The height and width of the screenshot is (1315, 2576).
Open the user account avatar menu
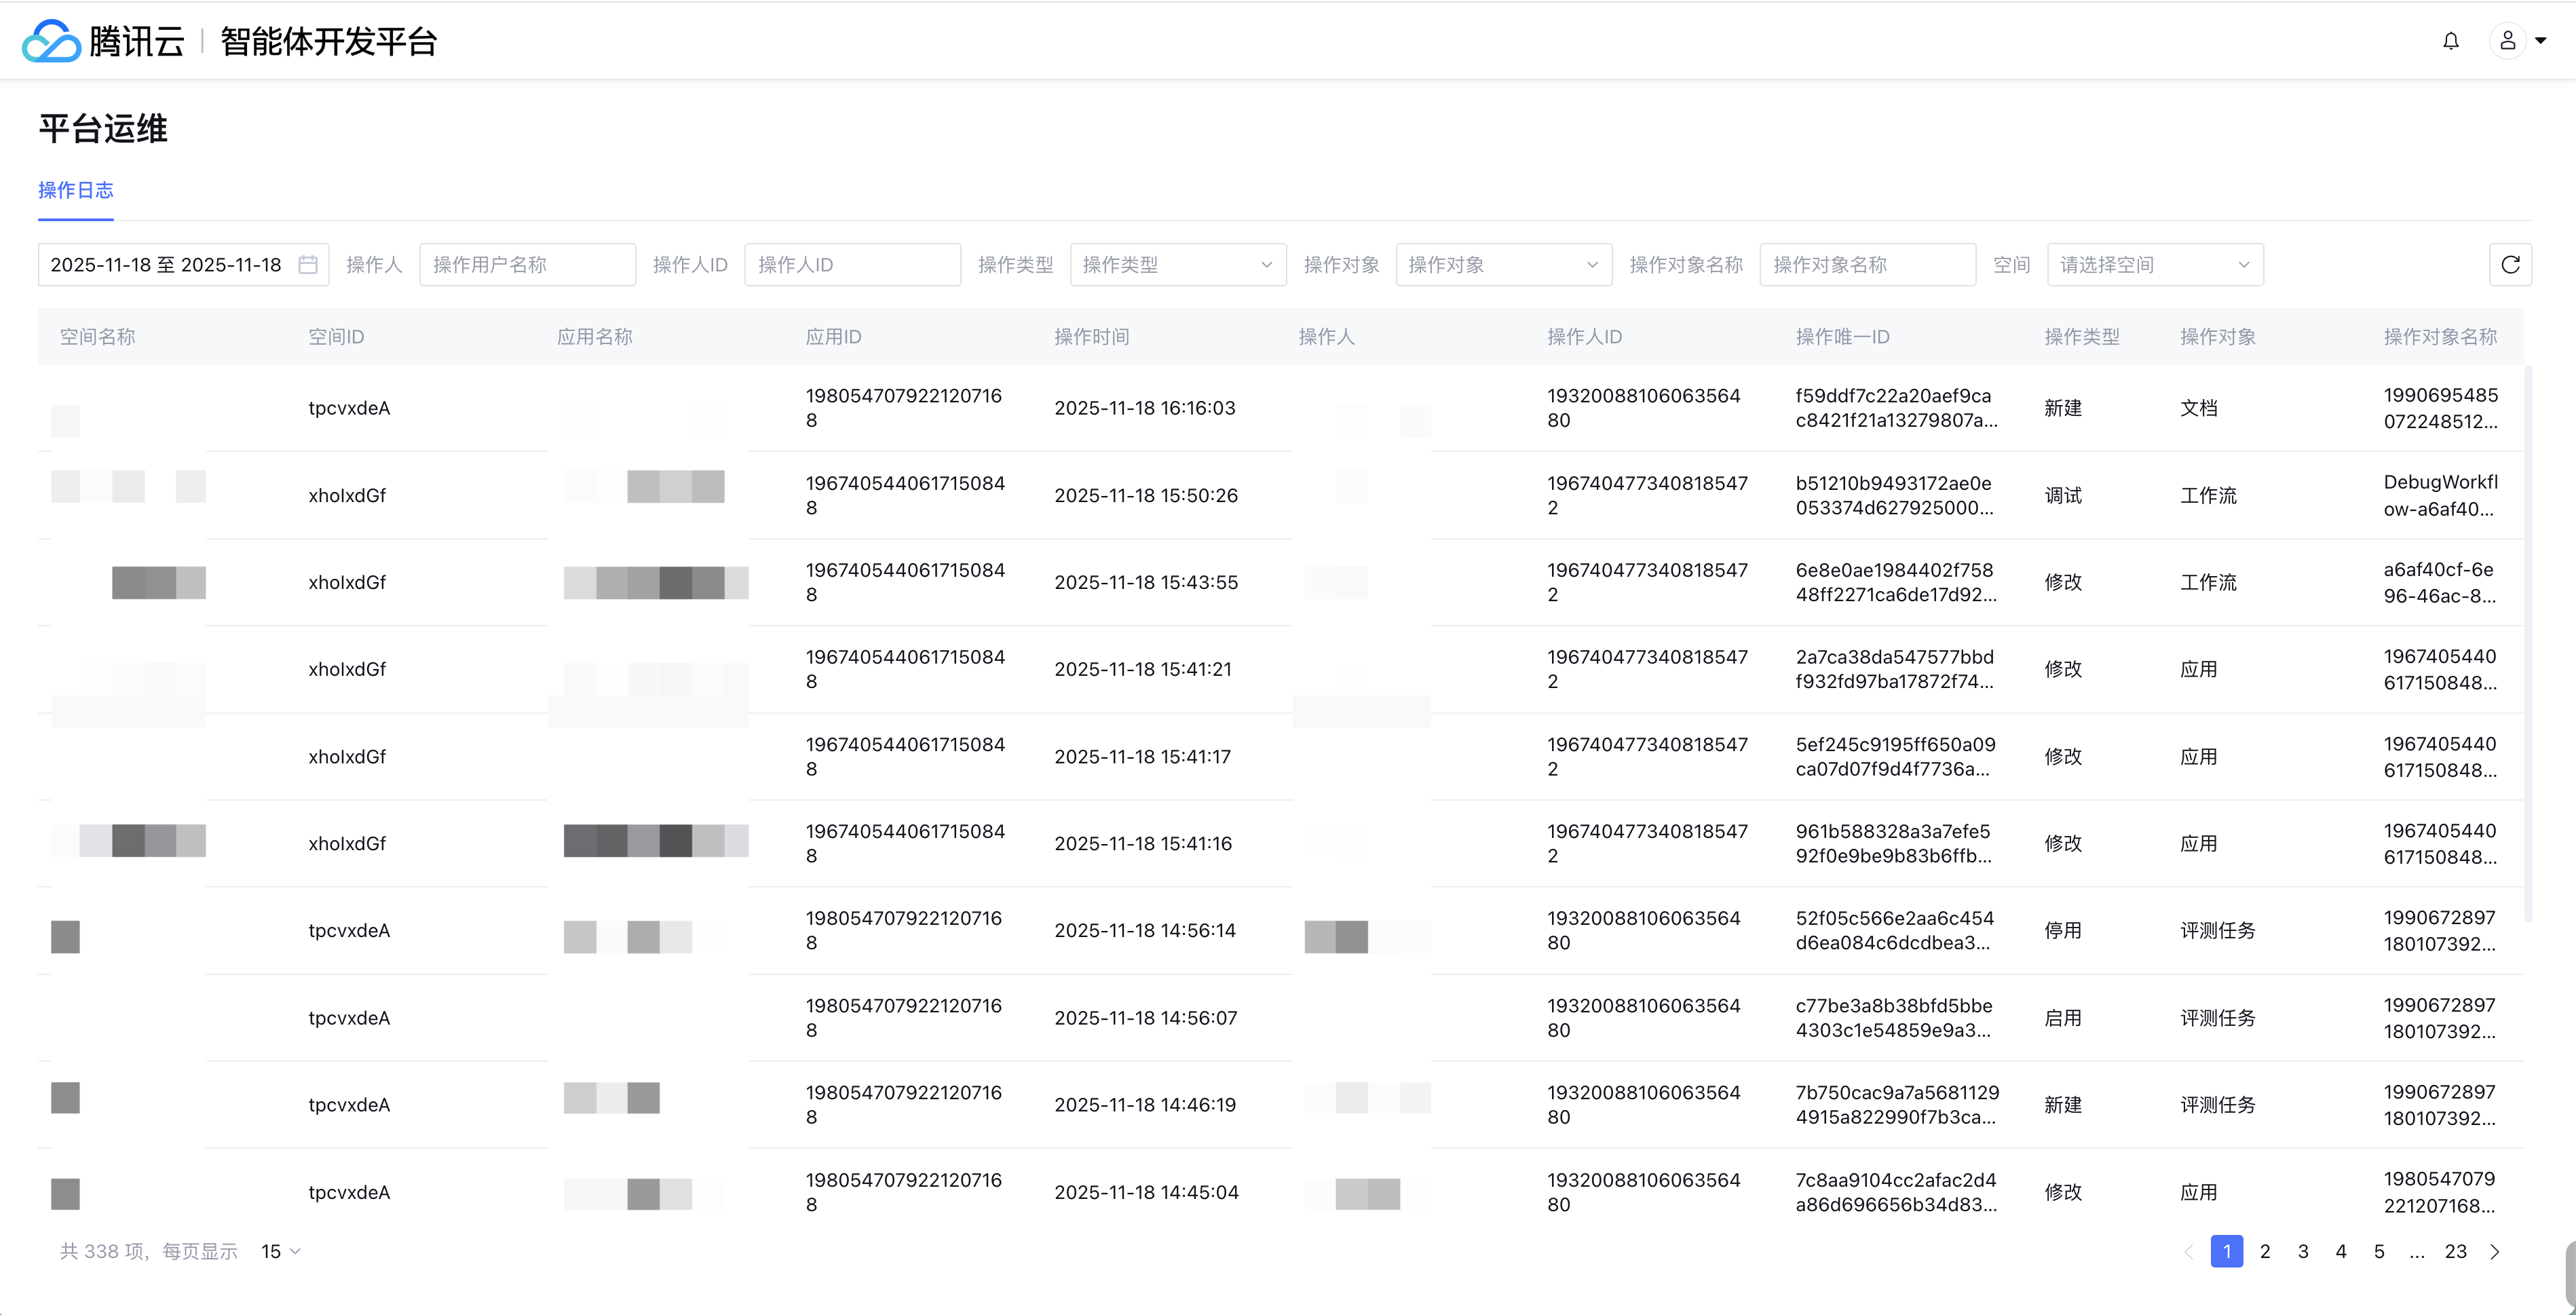click(2508, 41)
